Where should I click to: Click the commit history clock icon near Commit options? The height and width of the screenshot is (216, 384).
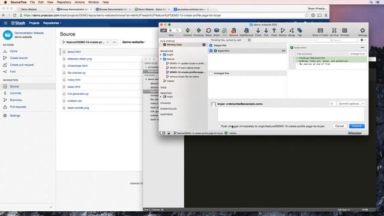332,104
